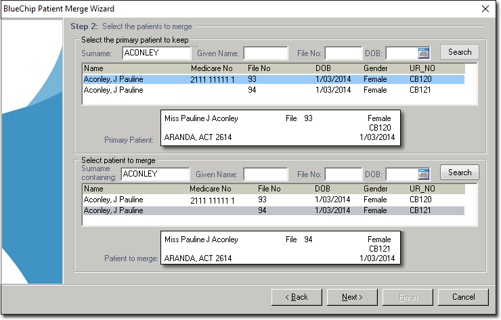Open the calendar picker for merge patient DOB
Screen dimensions: 501x320
click(x=424, y=174)
